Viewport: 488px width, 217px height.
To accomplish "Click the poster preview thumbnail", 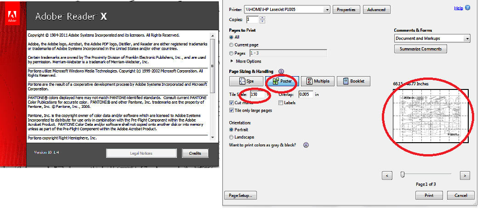I will [x=431, y=116].
